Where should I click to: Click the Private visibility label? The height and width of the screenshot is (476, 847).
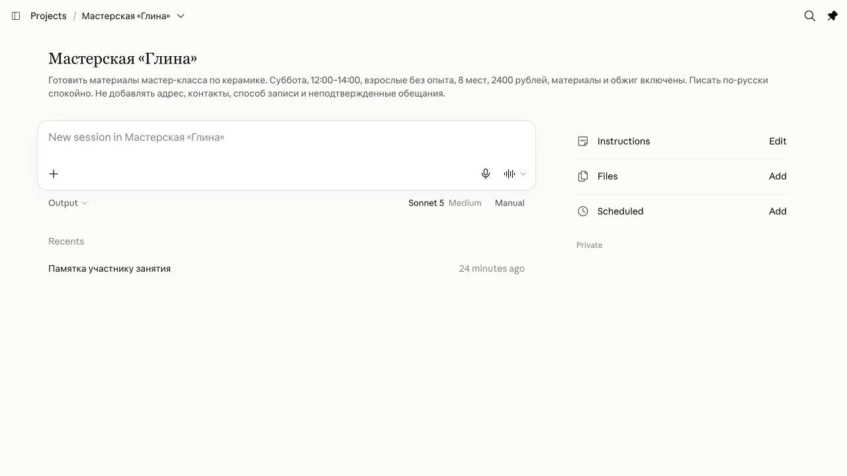[589, 245]
